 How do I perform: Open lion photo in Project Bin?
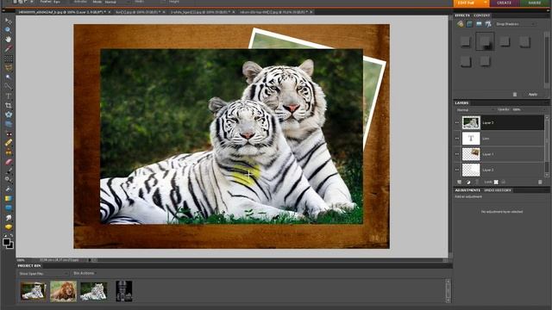click(x=63, y=291)
